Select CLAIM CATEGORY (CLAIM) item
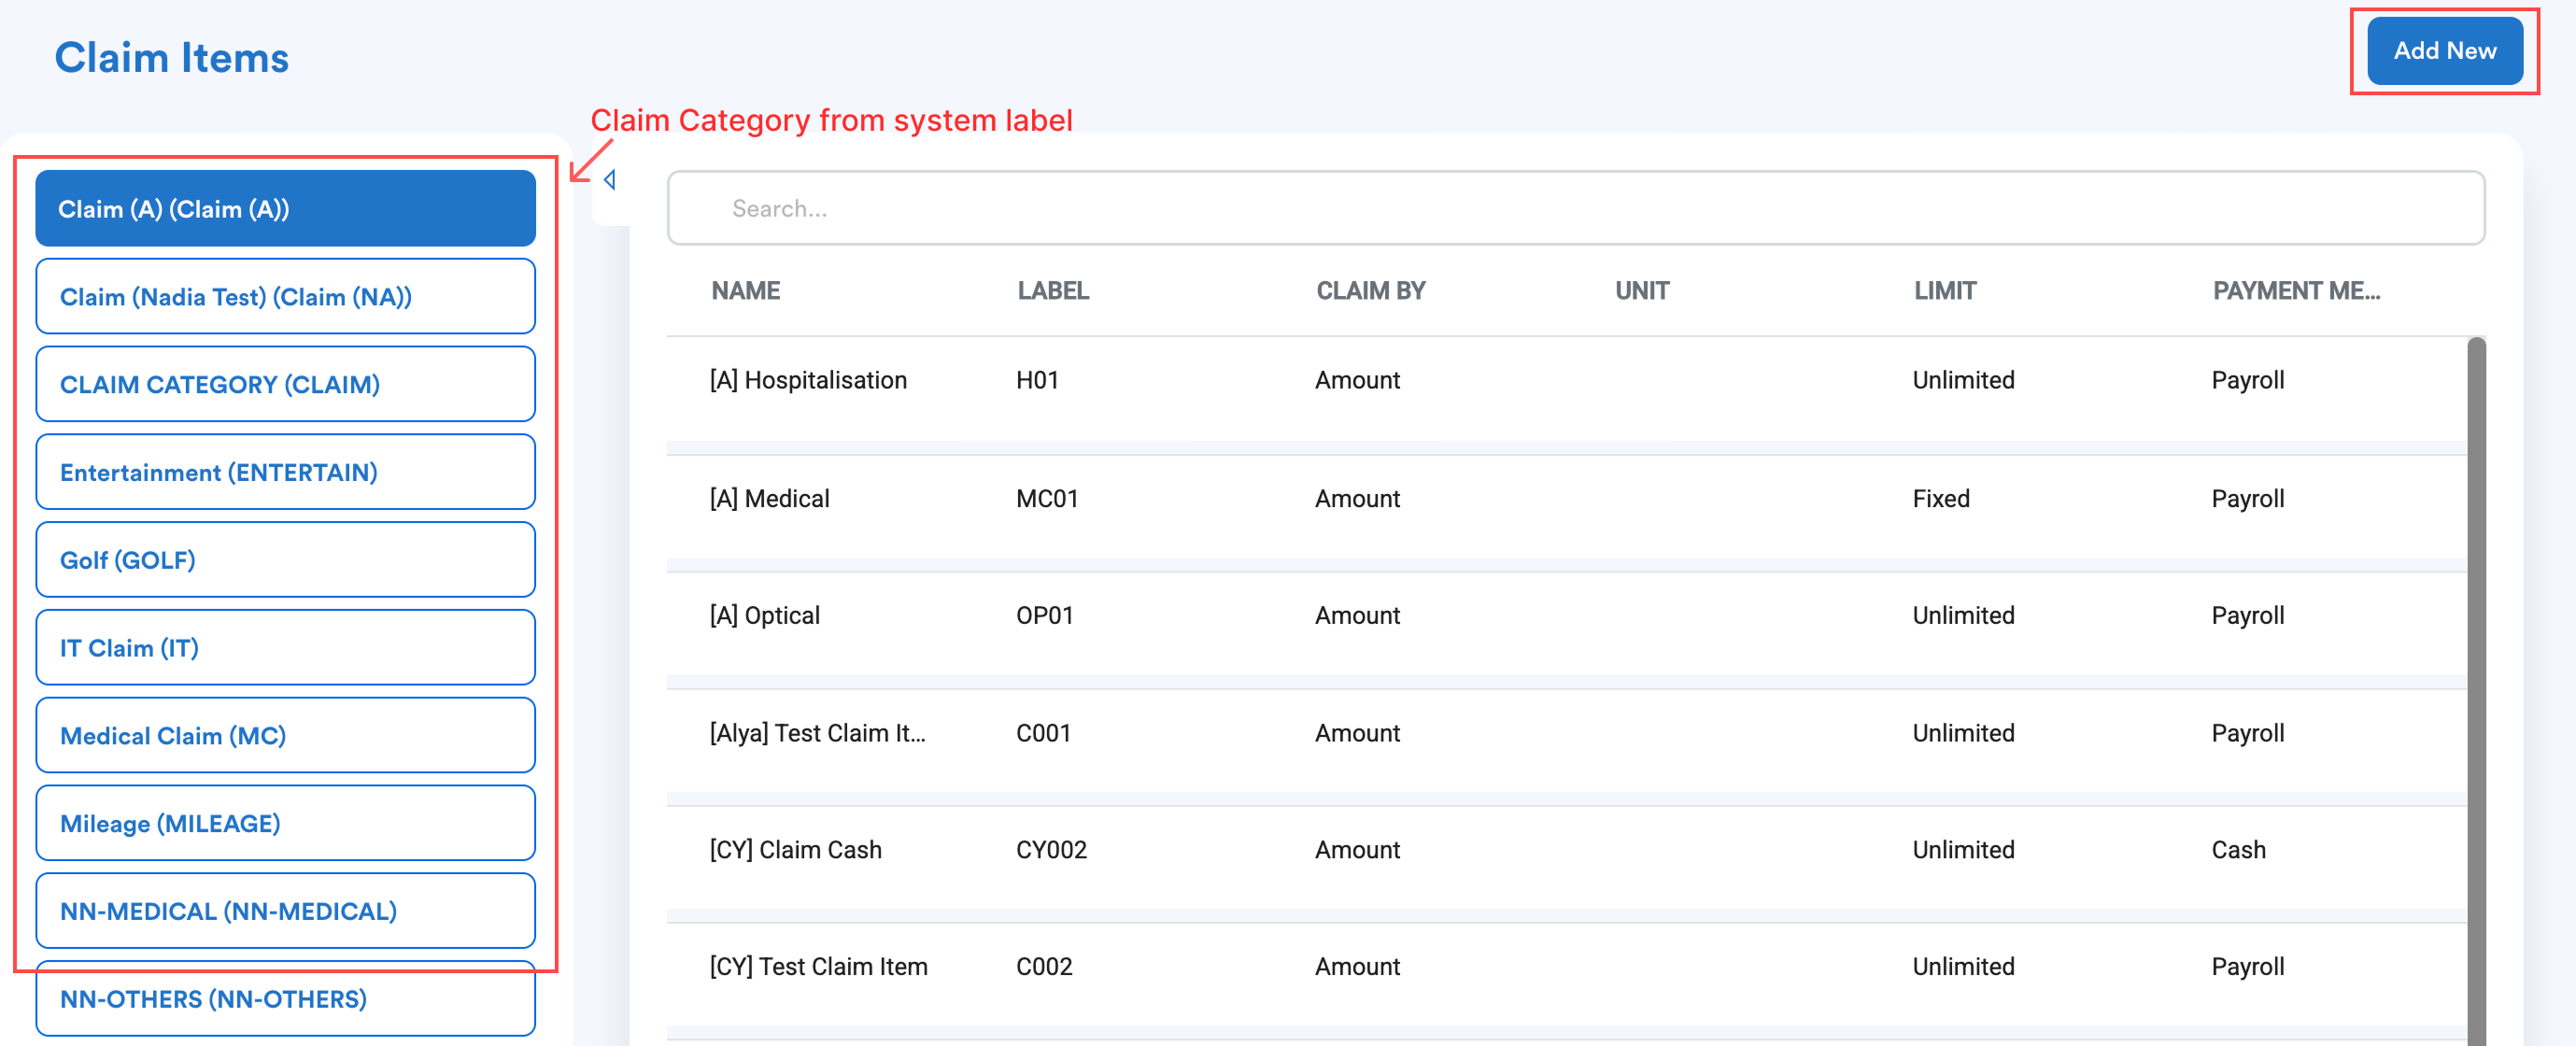 point(285,385)
